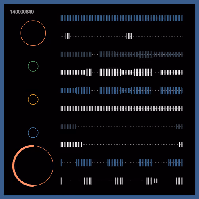
Task: Click the single blue bar starting the ninth row
Action: click(x=61, y=163)
